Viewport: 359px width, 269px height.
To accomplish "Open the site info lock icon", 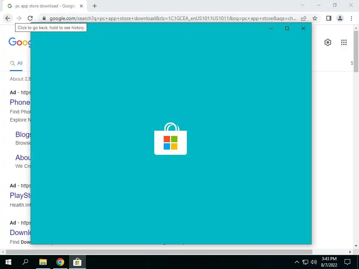I will (x=44, y=18).
